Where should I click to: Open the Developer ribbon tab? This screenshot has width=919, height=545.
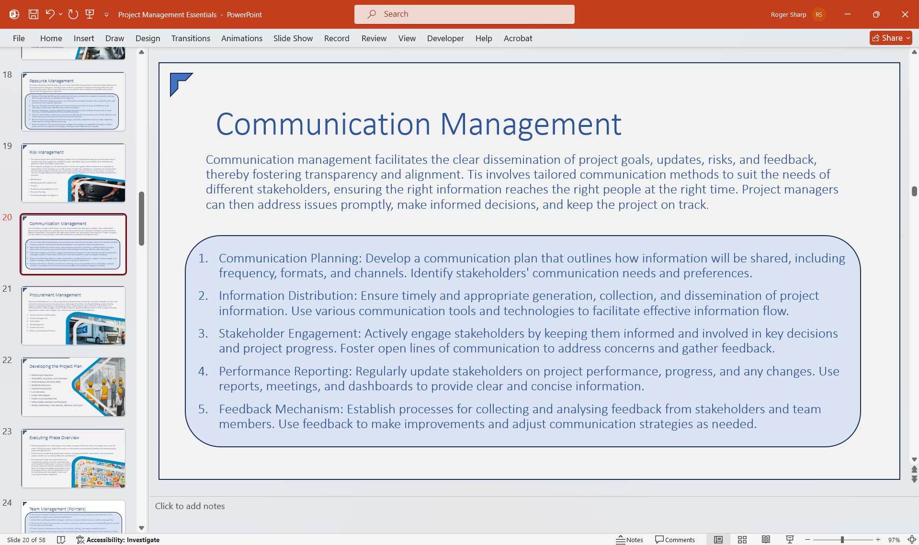445,38
